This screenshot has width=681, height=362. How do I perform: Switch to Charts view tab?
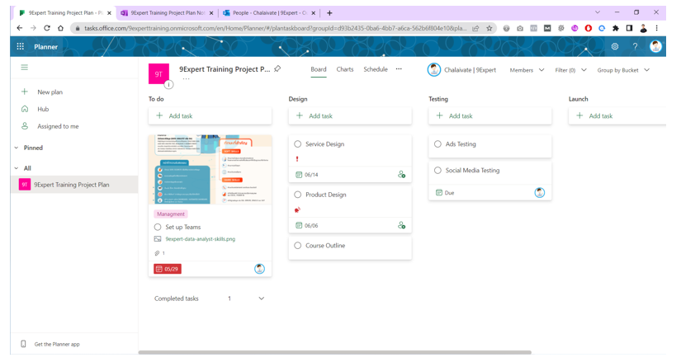coord(345,69)
